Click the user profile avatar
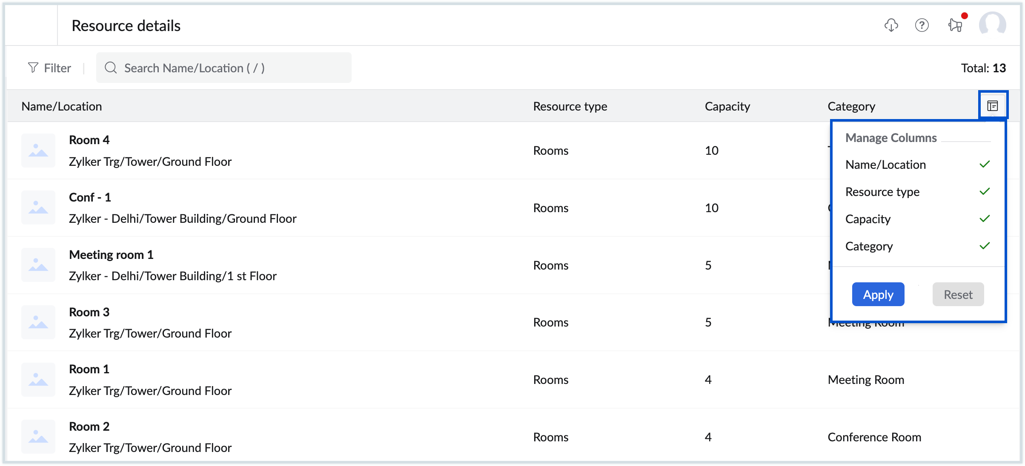The image size is (1025, 466). (x=992, y=25)
